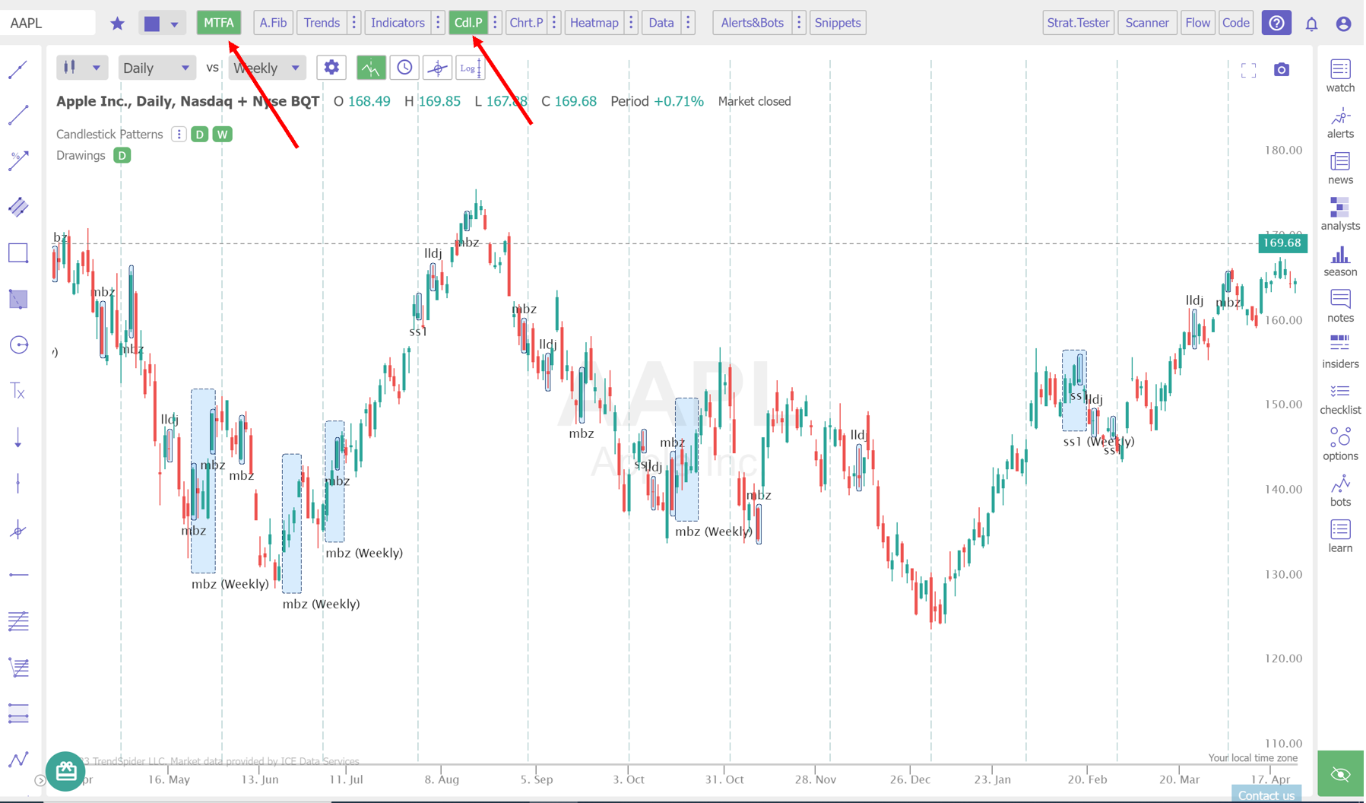Image resolution: width=1366 pixels, height=803 pixels.
Task: Open Heatmap options menu dots
Action: 631,23
